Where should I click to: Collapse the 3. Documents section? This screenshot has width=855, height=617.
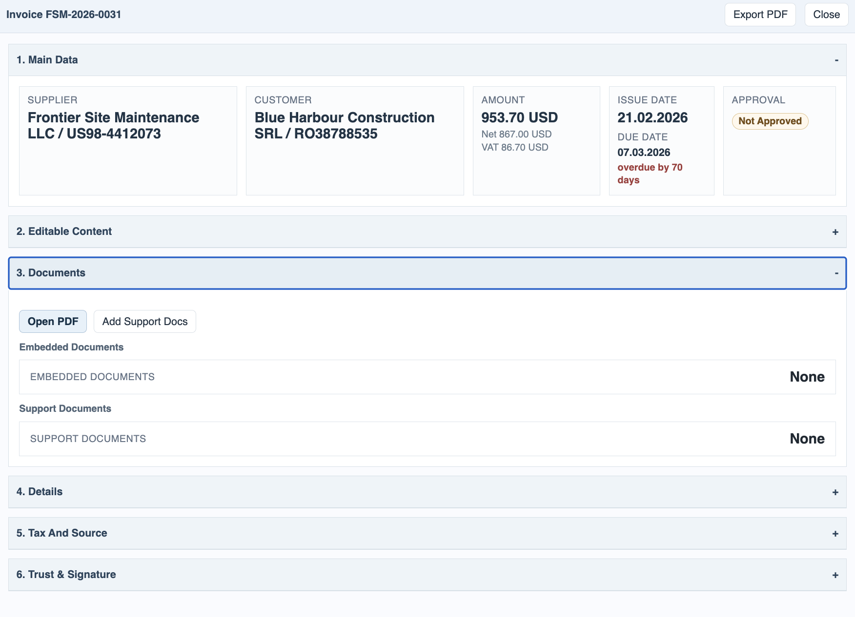tap(427, 273)
